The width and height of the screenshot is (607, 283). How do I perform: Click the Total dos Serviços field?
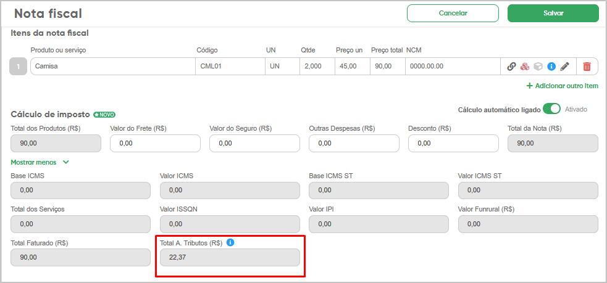pos(80,224)
